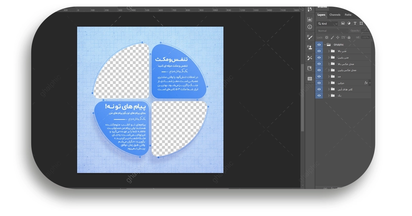Image resolution: width=412 pixels, height=216 pixels.
Task: Click the top-left transparent photo placeholder
Action: click(122, 71)
